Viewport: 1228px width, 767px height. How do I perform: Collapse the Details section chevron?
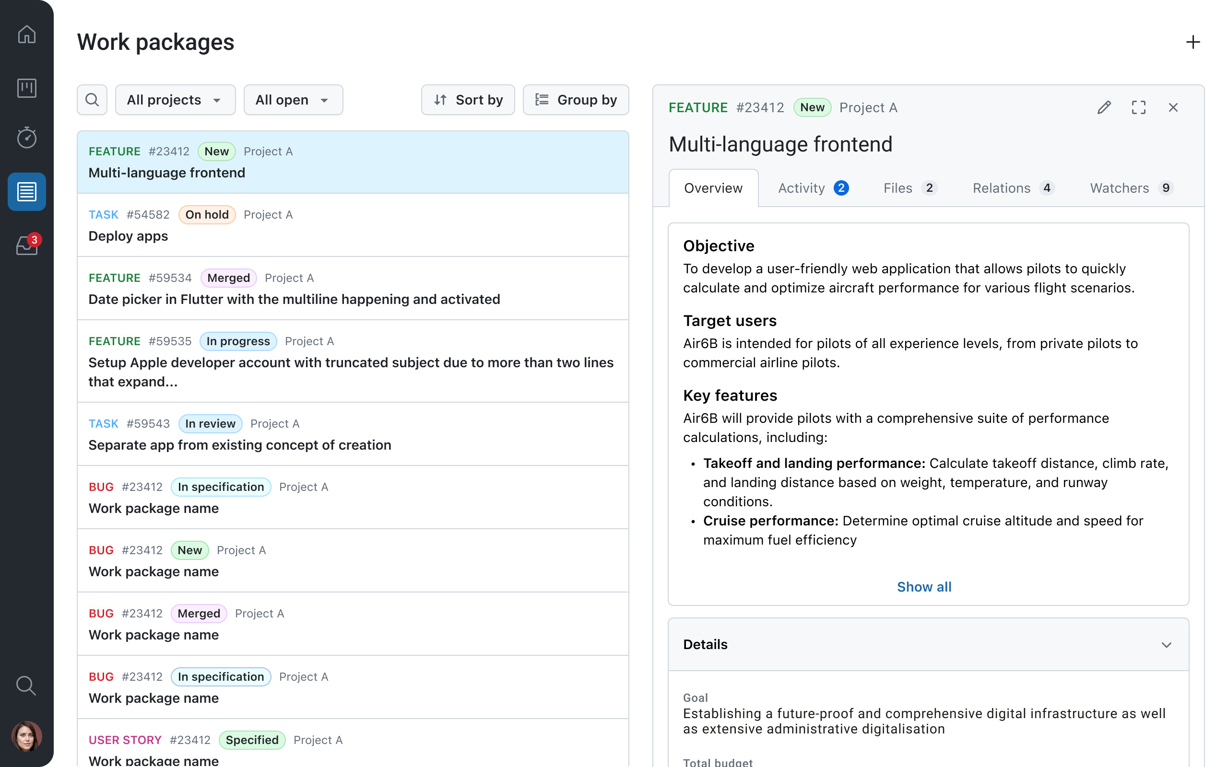pos(1167,645)
